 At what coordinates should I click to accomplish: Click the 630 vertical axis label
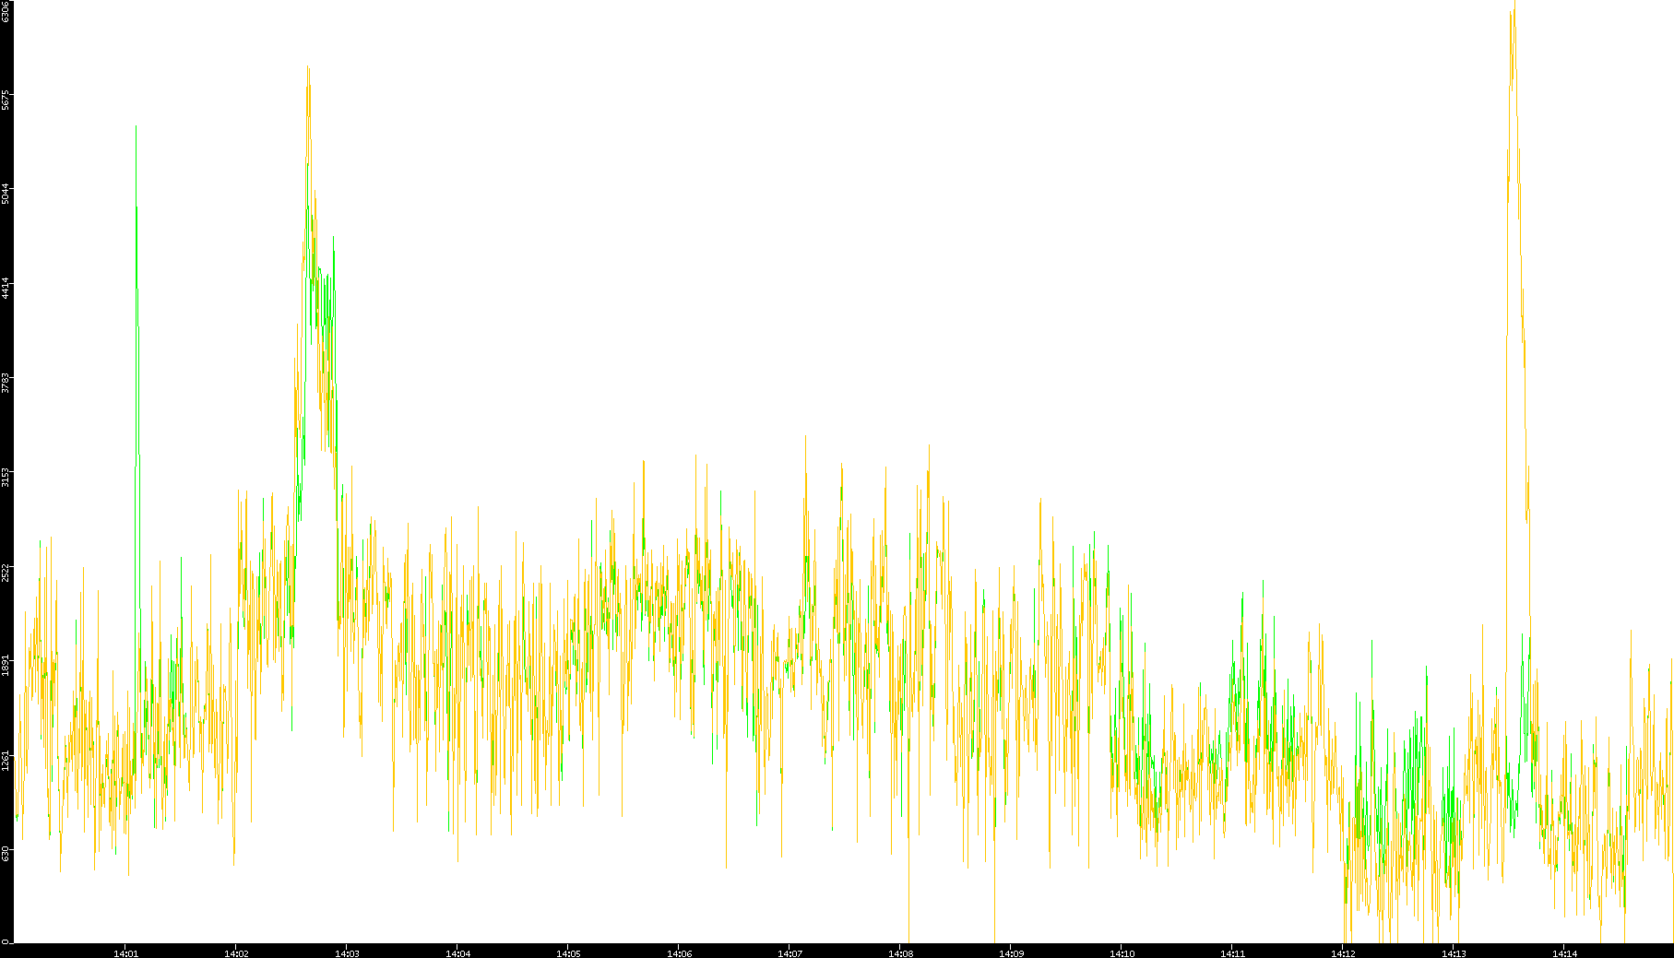pos(6,855)
